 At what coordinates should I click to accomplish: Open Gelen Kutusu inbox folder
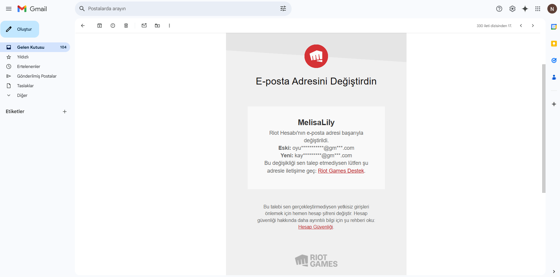pos(35,47)
